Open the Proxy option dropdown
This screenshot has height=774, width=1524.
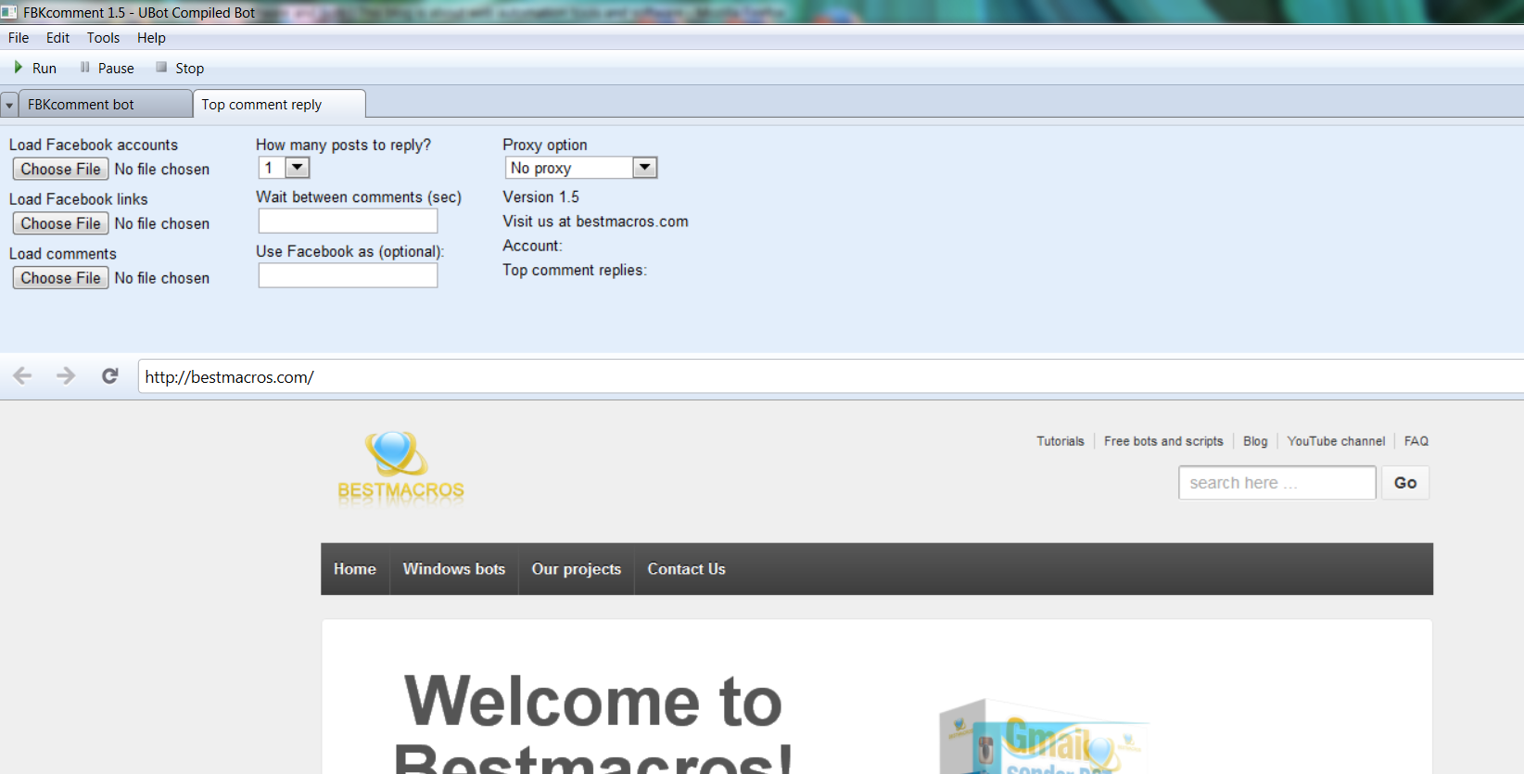click(x=644, y=168)
